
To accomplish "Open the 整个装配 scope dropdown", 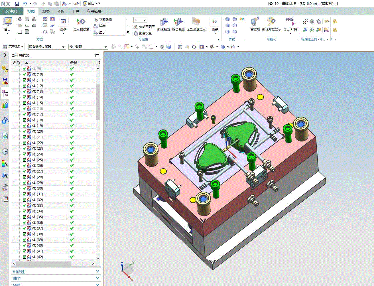I will tap(88, 47).
